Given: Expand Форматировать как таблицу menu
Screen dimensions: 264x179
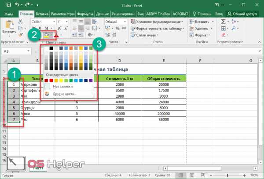Looking at the screenshot, I should pyautogui.click(x=158, y=29).
